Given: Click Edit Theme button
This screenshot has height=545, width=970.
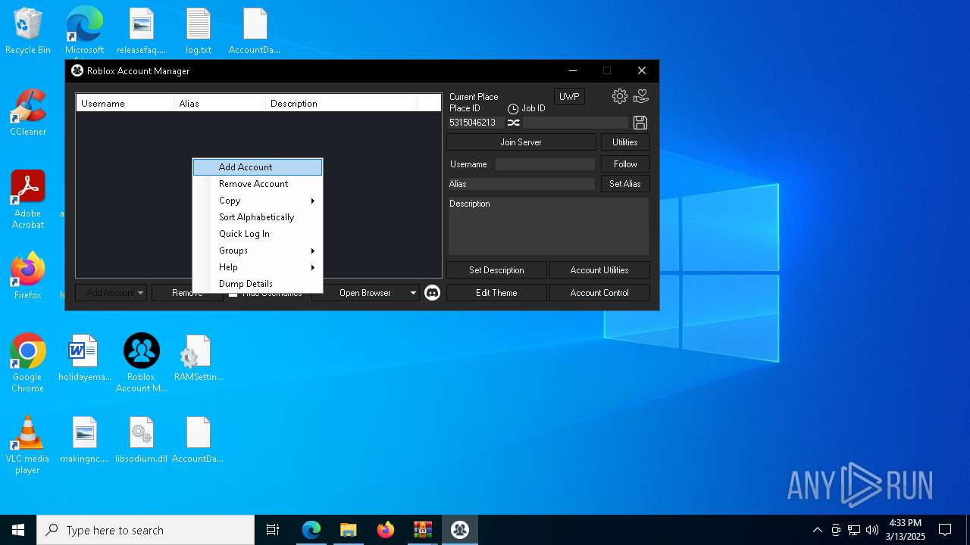Looking at the screenshot, I should point(496,293).
